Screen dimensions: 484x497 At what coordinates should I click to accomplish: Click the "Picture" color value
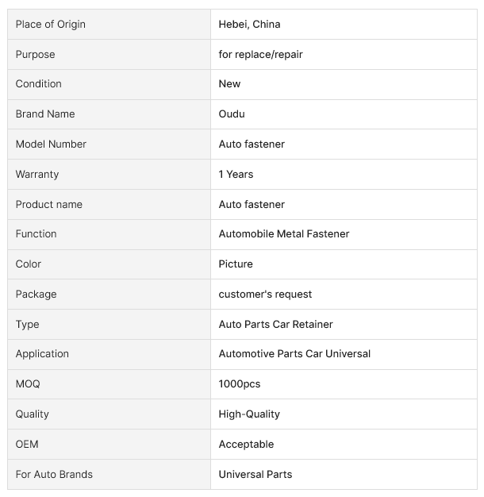point(236,264)
